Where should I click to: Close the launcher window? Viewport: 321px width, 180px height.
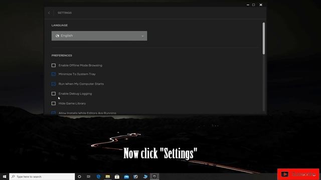[261, 4]
